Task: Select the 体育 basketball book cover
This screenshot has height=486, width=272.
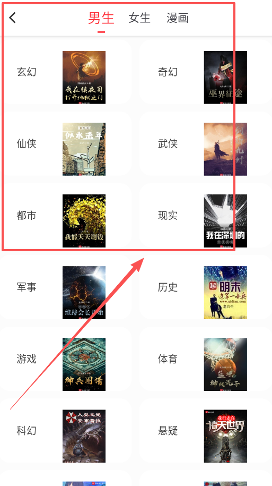Action: tap(225, 364)
